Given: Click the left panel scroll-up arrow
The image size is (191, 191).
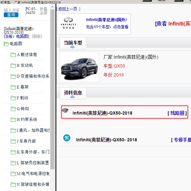Looking at the screenshot, I should 52,7.
